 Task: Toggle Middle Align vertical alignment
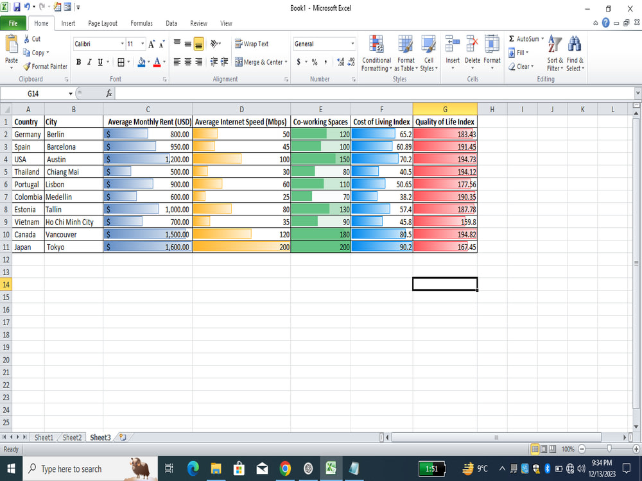[188, 44]
